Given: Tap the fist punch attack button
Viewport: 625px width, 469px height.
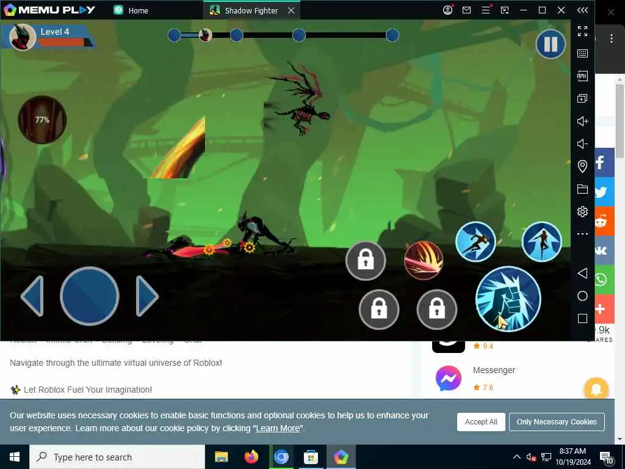Looking at the screenshot, I should coord(508,299).
